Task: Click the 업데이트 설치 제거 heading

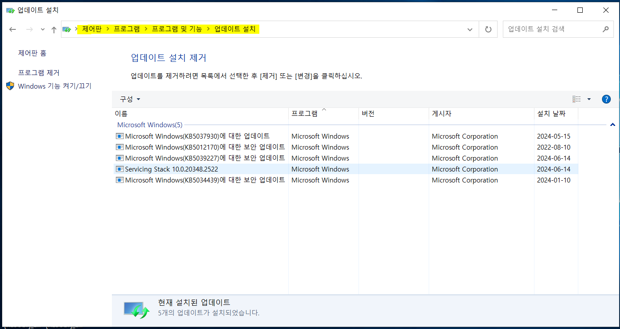Action: [x=168, y=57]
